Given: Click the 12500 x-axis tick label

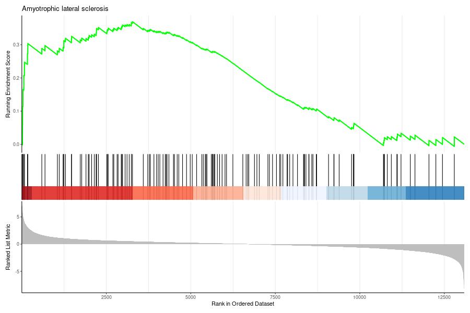Looking at the screenshot, I should coord(444,297).
